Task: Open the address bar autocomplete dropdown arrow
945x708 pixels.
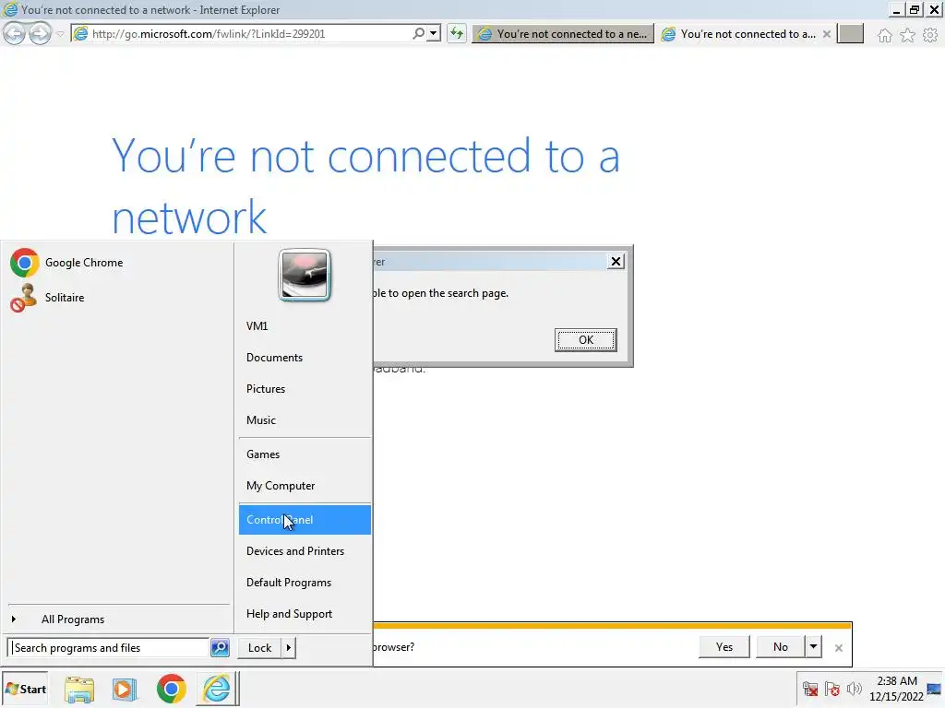Action: pyautogui.click(x=434, y=34)
